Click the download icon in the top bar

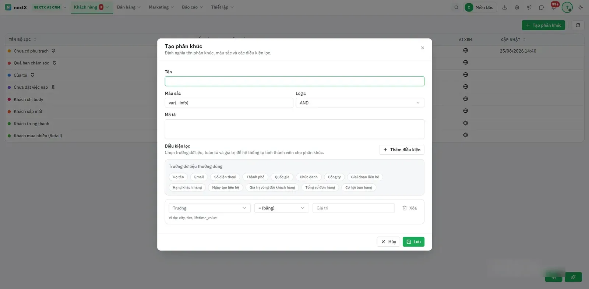coord(505,7)
